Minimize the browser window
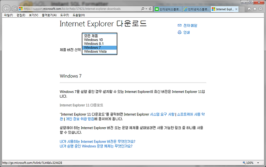The height and width of the screenshot is (167, 266). 244,3
